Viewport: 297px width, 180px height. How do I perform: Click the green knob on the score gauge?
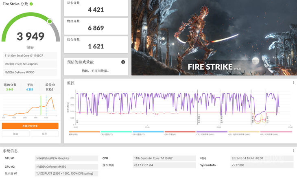point(50,21)
